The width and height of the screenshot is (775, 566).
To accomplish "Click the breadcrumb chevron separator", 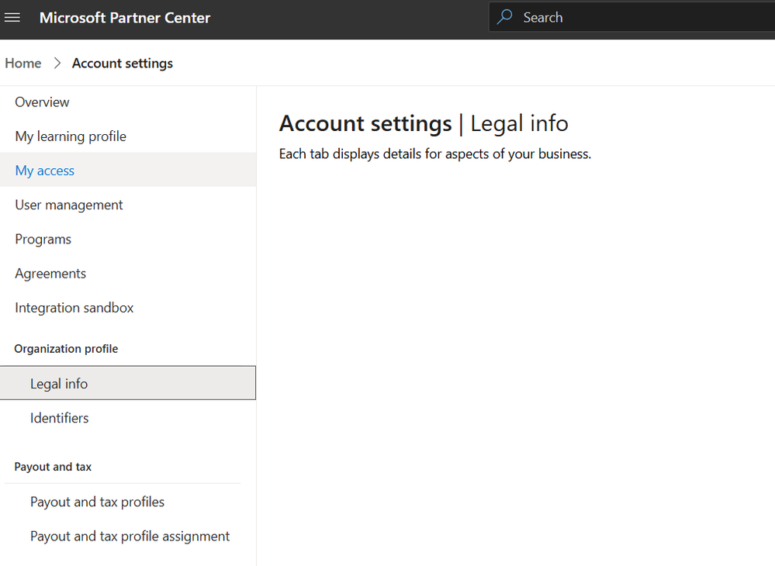I will tap(57, 64).
